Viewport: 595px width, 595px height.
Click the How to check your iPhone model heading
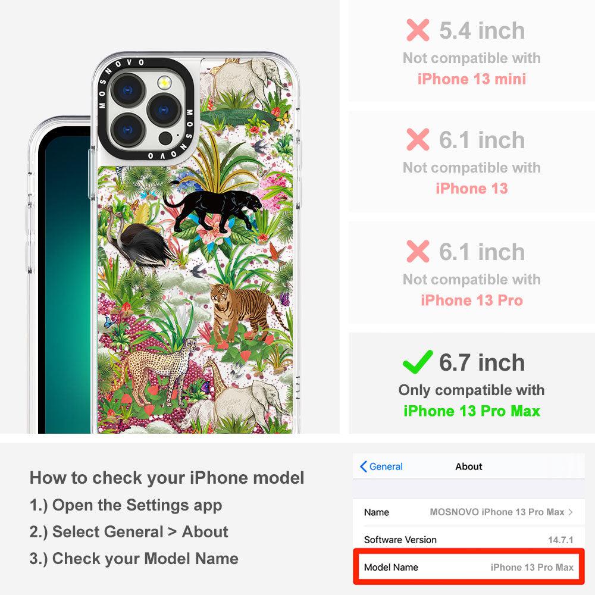tap(167, 478)
